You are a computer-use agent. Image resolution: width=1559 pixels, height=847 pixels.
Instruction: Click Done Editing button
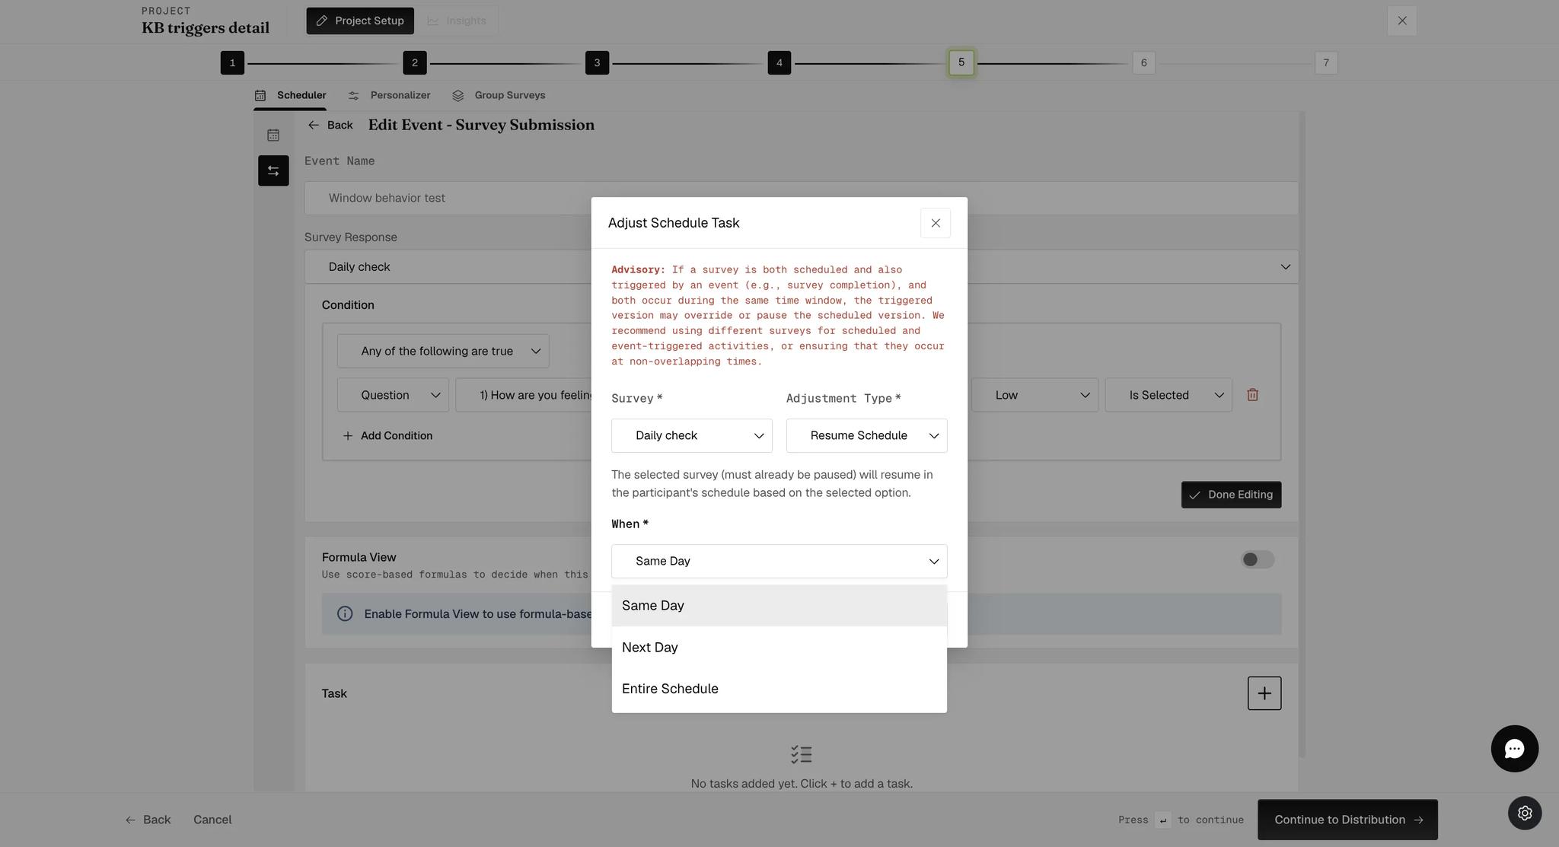click(1231, 495)
